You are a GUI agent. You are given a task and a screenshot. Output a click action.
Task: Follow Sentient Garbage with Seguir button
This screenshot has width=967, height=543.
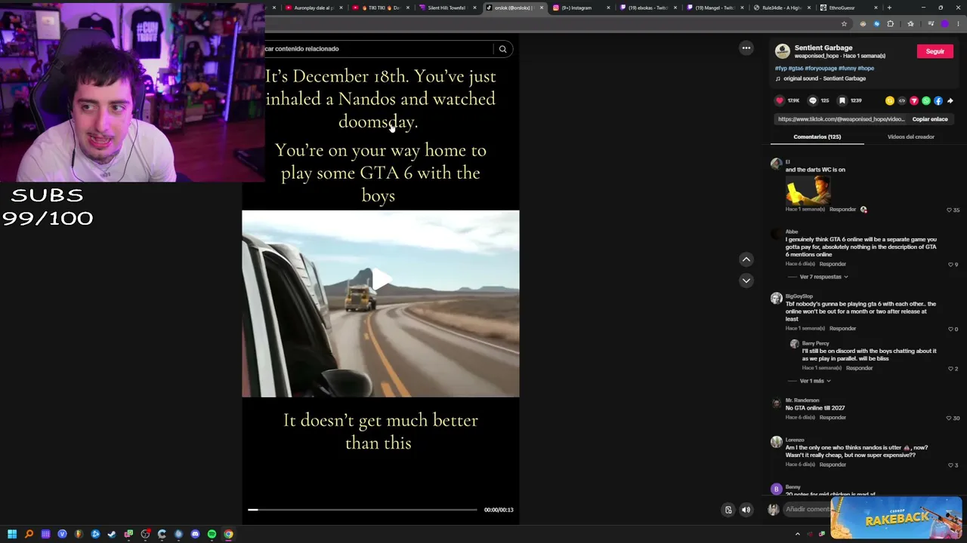(935, 51)
